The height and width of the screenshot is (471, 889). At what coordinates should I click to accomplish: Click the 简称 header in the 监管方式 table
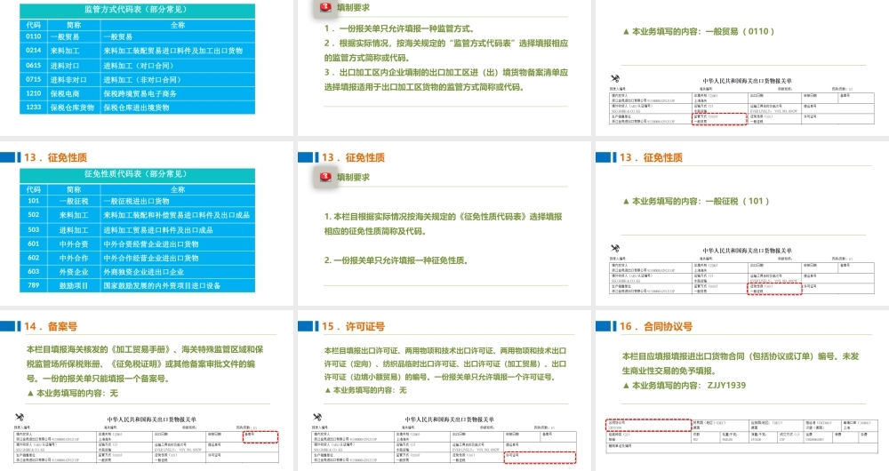pyautogui.click(x=74, y=25)
